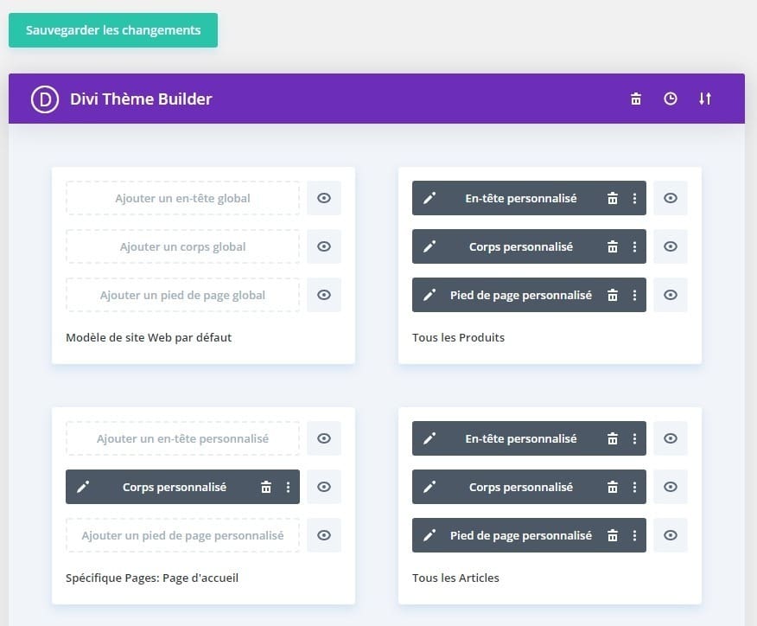Viewport: 757px width, 626px height.
Task: Hide Tous les Produits custom footer
Action: [670, 295]
